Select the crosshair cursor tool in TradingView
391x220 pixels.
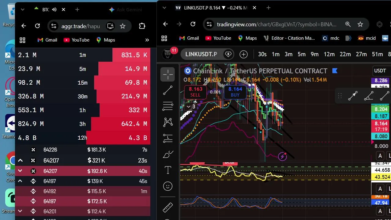(x=168, y=74)
